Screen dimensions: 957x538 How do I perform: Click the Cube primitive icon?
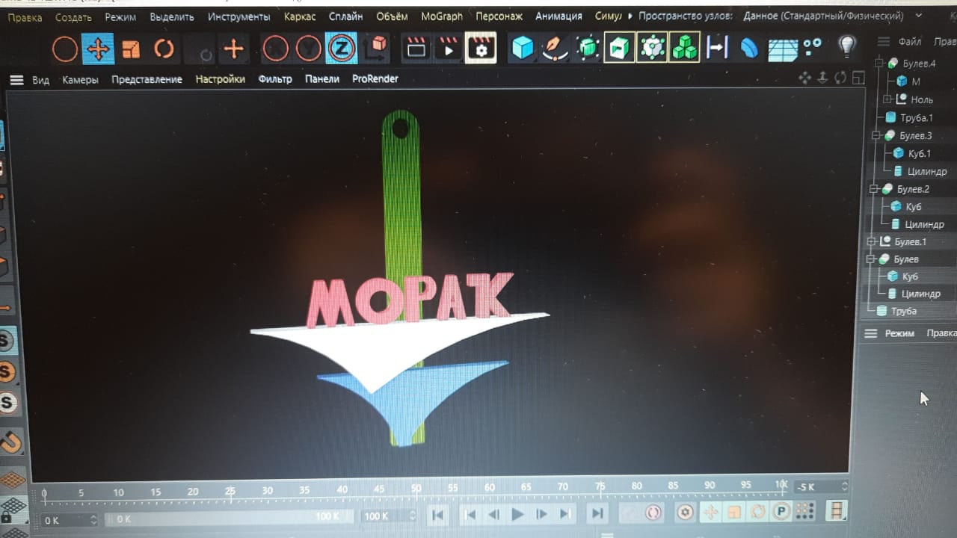(x=523, y=48)
